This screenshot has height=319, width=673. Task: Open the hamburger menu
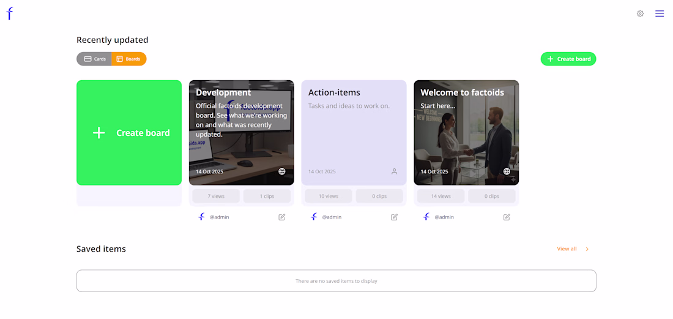(x=660, y=13)
